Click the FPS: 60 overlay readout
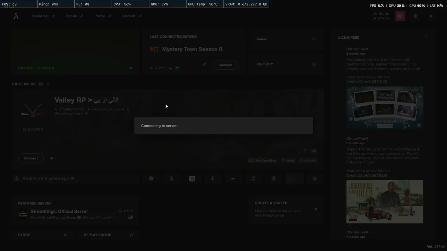Viewport: 447px width, 251px height. click(19, 4)
